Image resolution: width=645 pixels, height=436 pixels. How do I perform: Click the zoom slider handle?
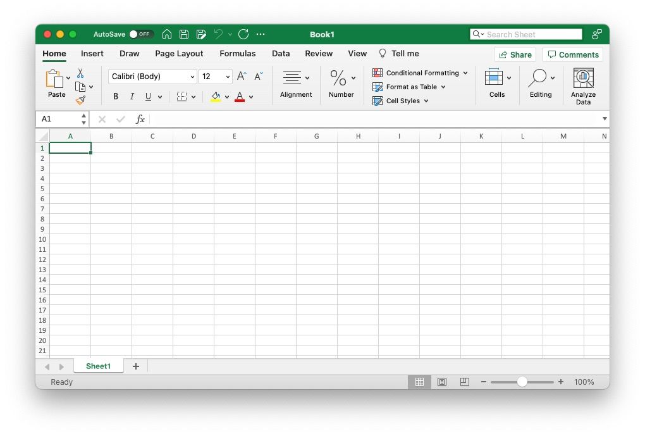pyautogui.click(x=522, y=382)
